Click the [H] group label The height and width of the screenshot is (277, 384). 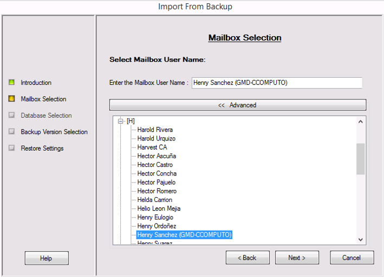tap(131, 121)
